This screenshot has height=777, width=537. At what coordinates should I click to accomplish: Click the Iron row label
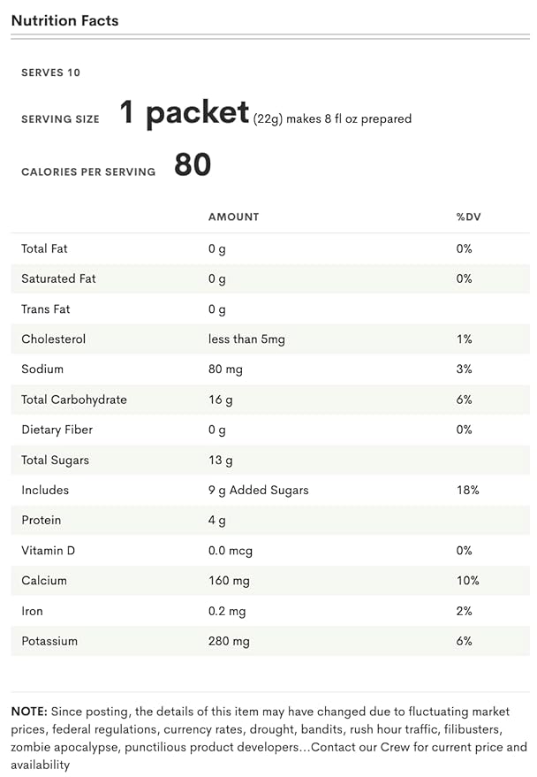[x=32, y=611]
